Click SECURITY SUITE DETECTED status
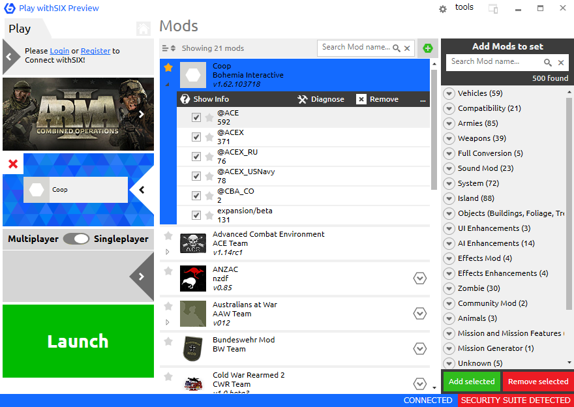Screen dimensions: 574x407 515,400
